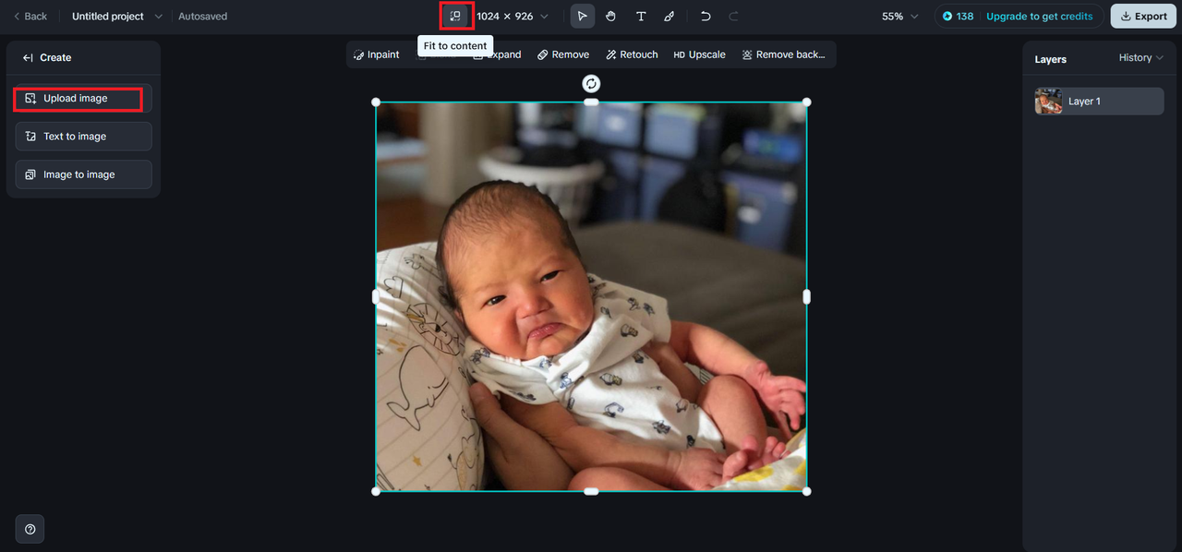Go back with the Back button

[x=30, y=17]
